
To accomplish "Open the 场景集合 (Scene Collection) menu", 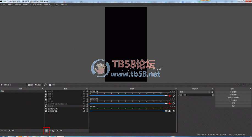I will coord(48,4).
